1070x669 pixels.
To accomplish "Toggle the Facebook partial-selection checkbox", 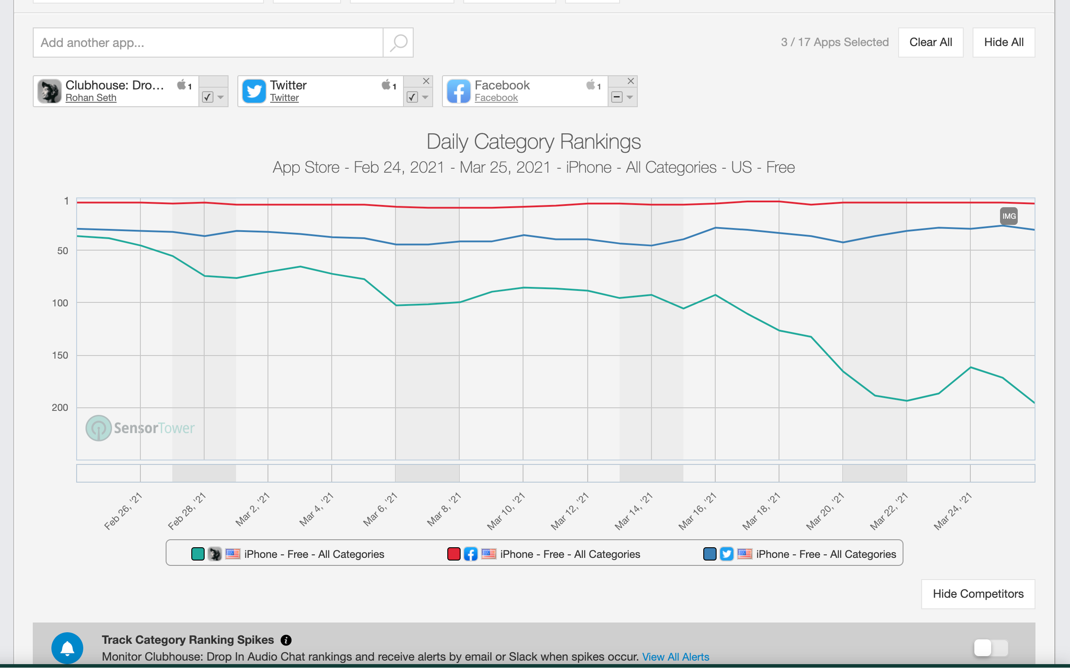I will (x=616, y=97).
